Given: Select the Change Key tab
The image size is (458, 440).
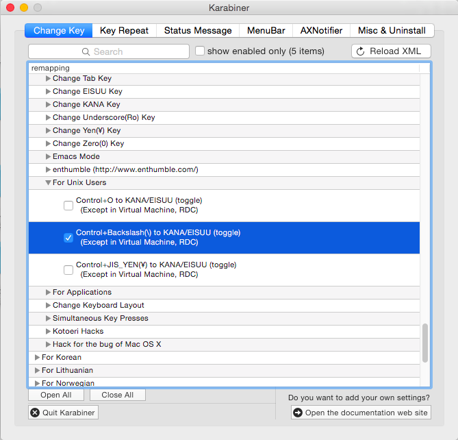Looking at the screenshot, I should pos(59,30).
